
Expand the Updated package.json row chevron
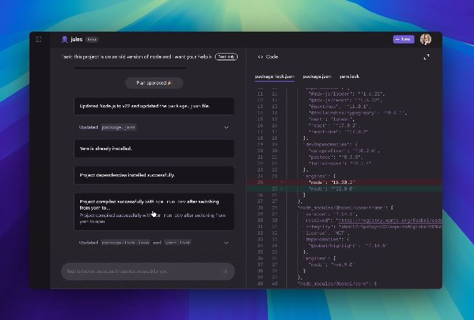(x=226, y=127)
